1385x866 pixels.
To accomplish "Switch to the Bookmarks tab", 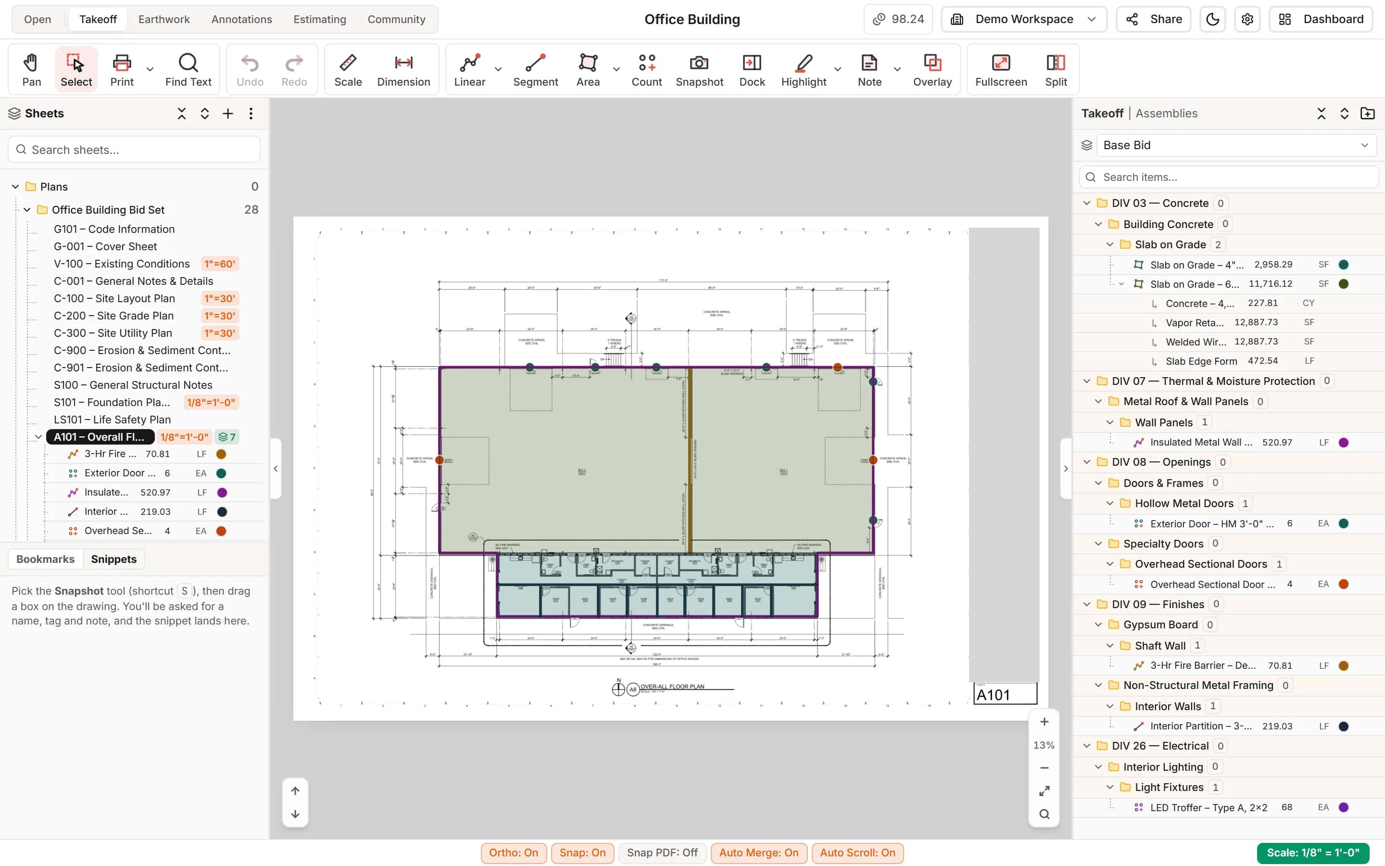I will [45, 559].
